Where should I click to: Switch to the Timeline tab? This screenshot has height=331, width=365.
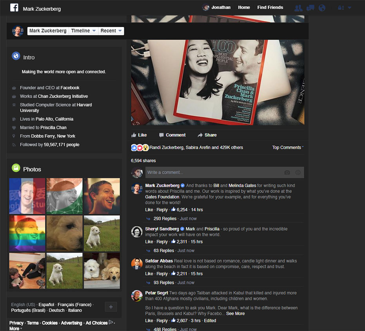tap(80, 31)
